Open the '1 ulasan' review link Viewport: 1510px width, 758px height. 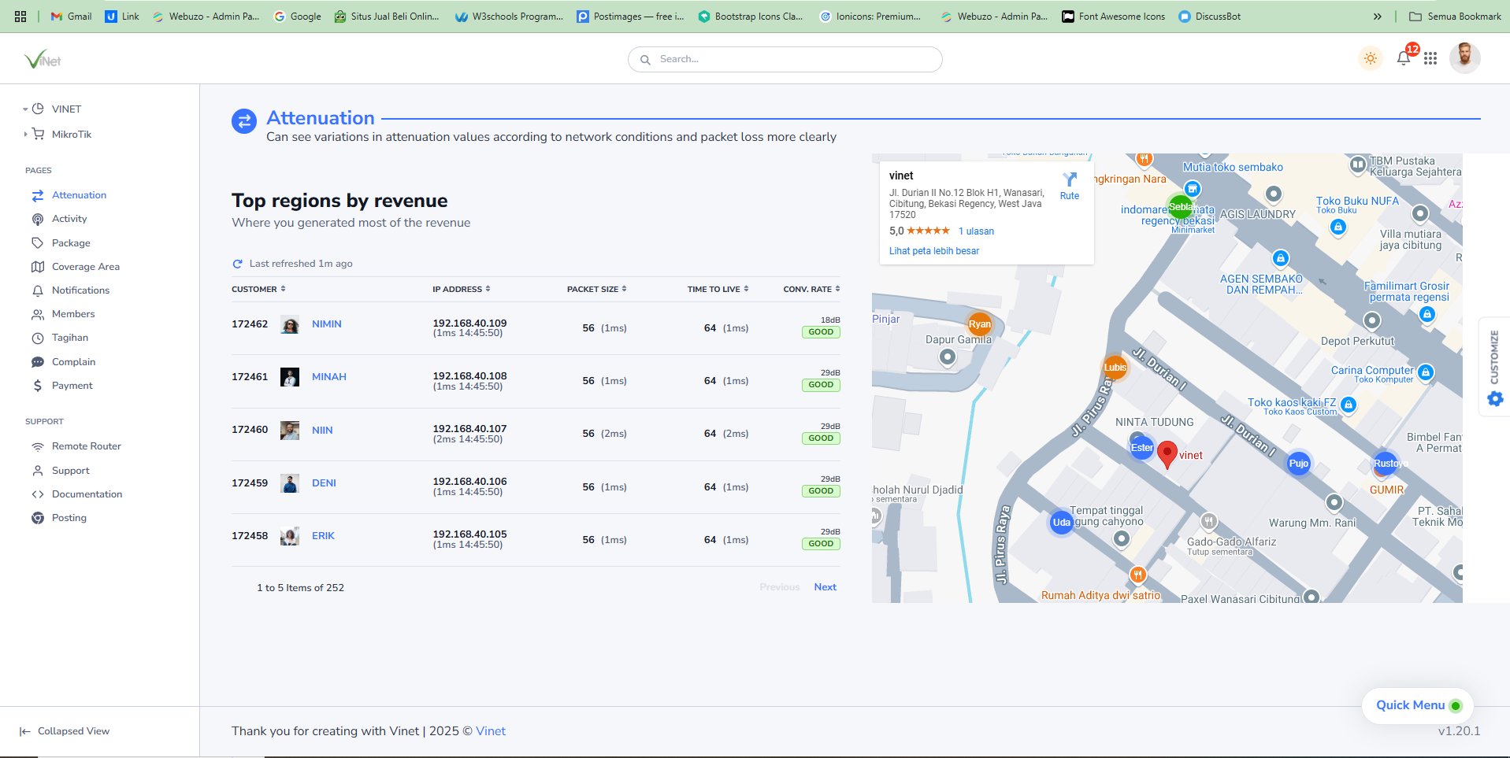(x=976, y=231)
